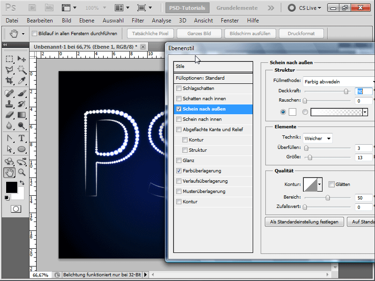The image size is (375, 281).
Task: Adjust the Deckkraft slider handle
Action: (346, 91)
